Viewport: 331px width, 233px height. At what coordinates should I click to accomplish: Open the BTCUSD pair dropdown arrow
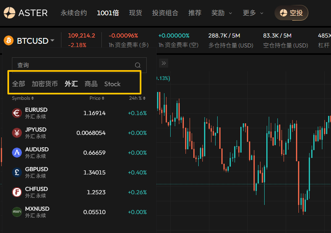coord(52,41)
